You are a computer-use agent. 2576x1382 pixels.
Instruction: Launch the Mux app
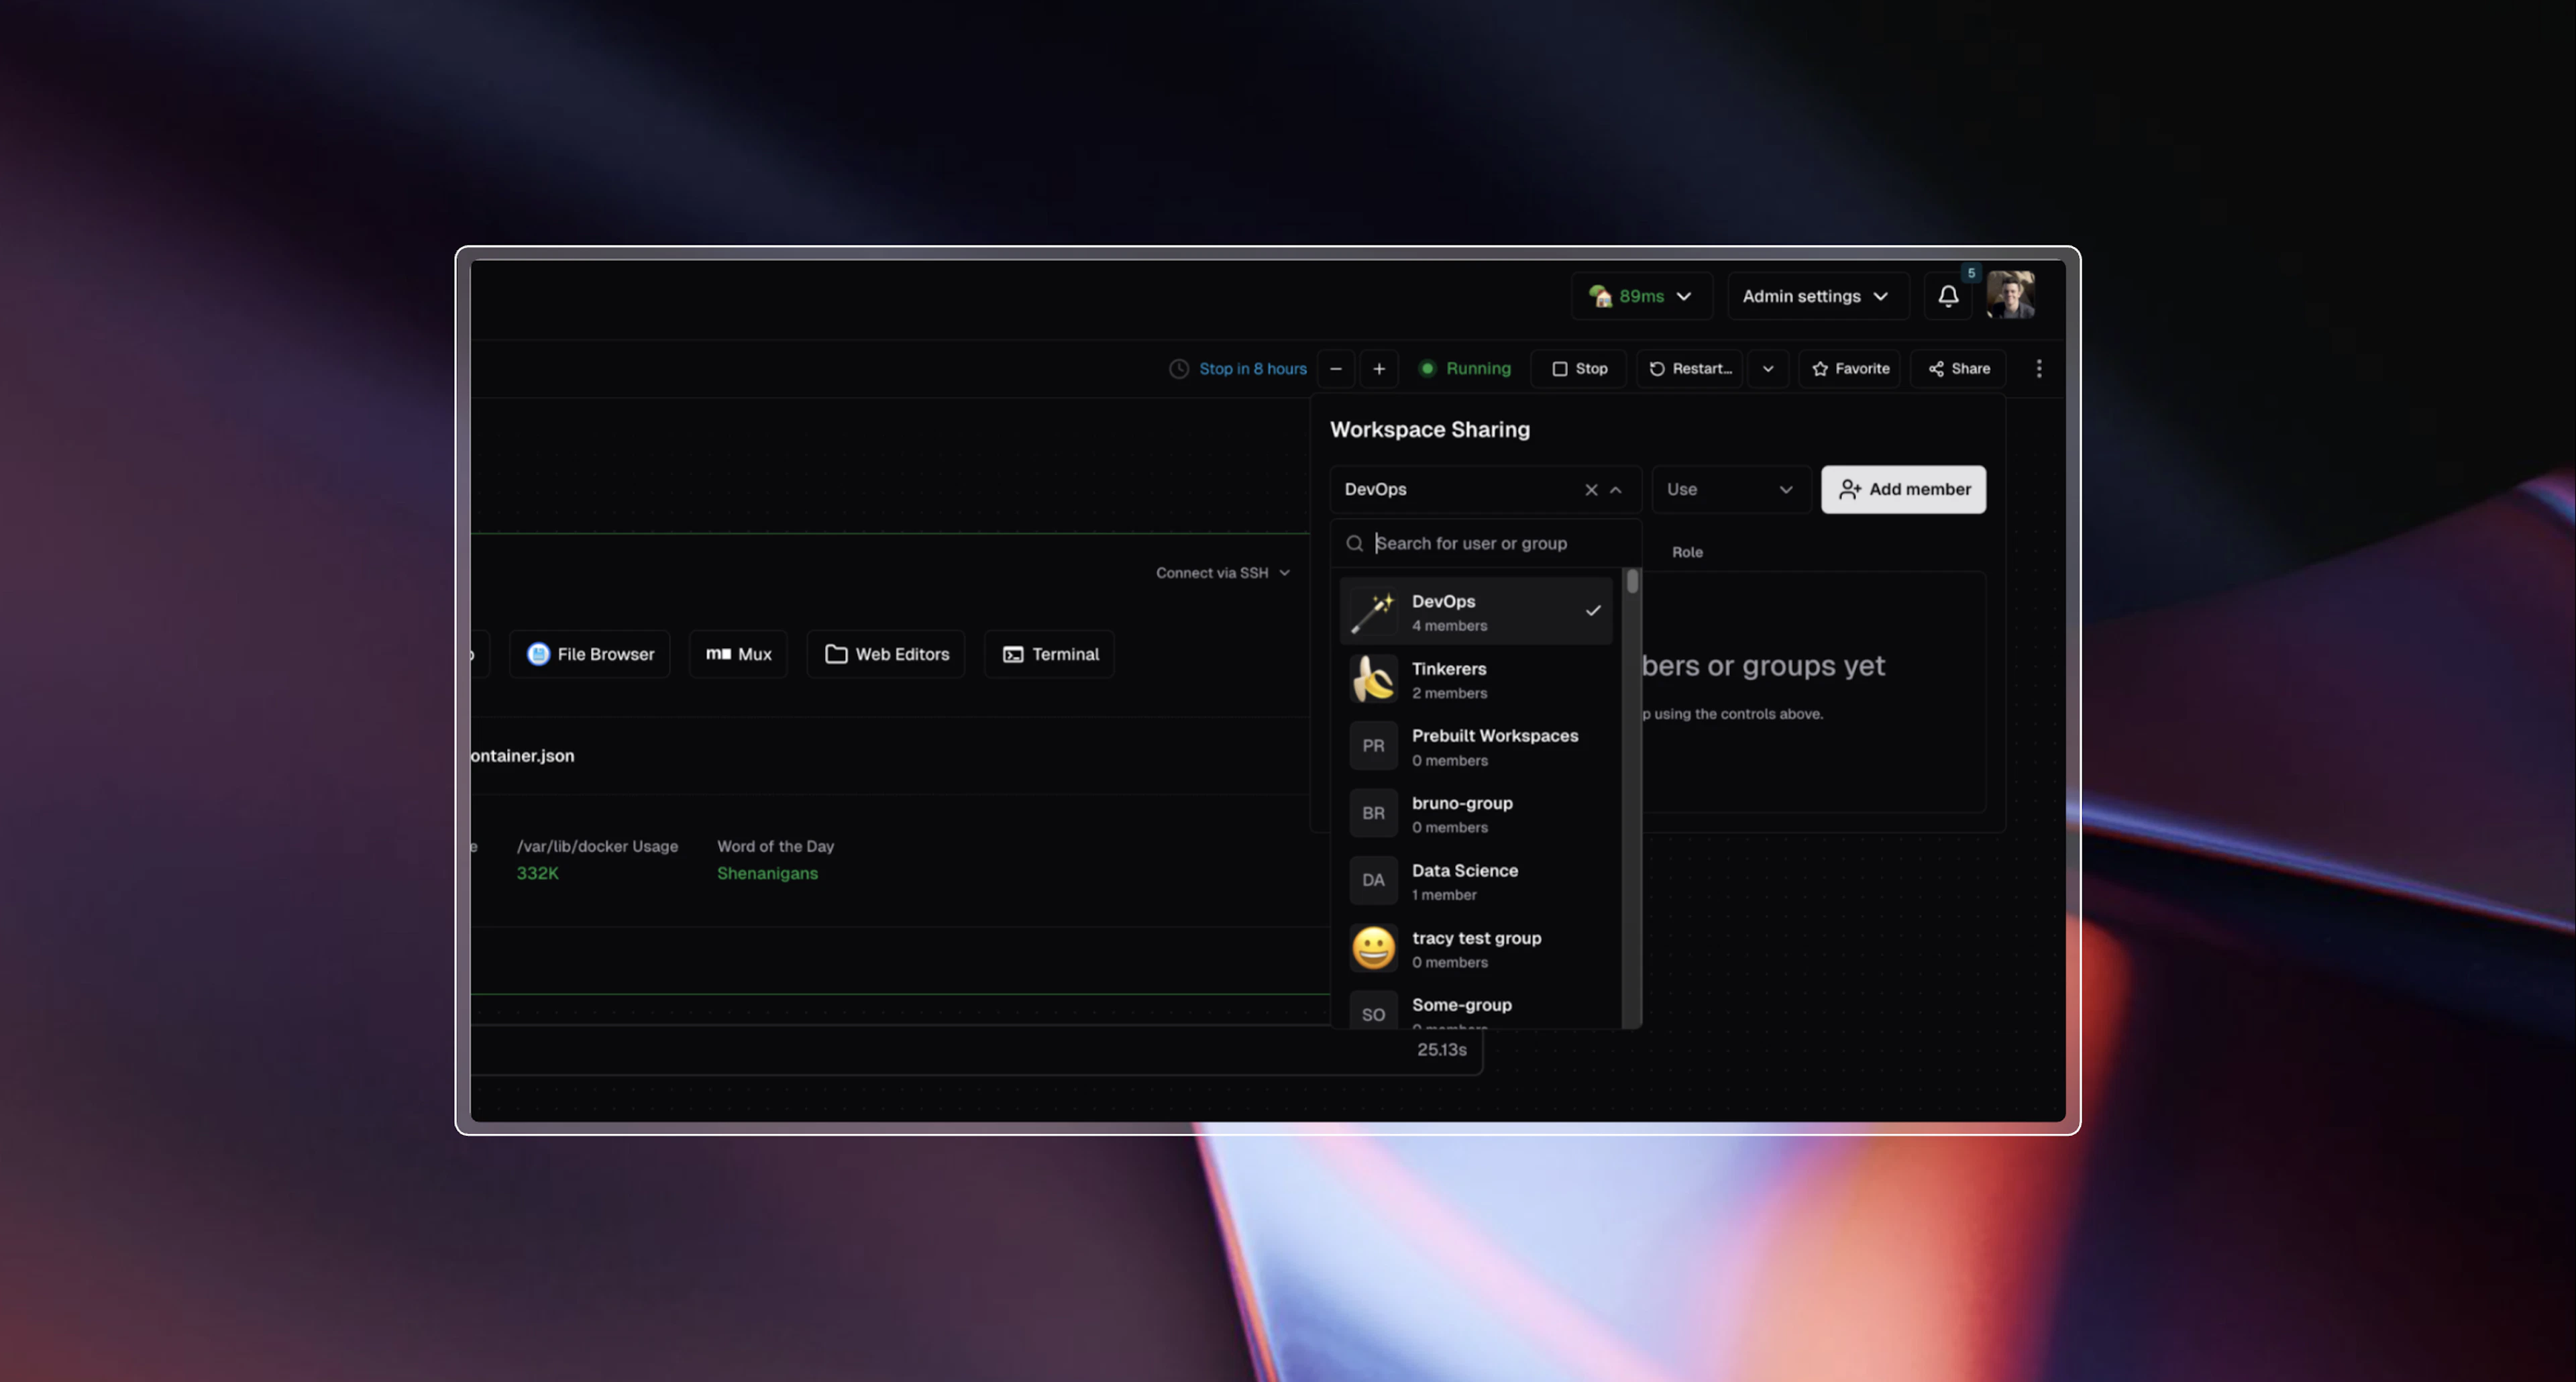tap(738, 654)
